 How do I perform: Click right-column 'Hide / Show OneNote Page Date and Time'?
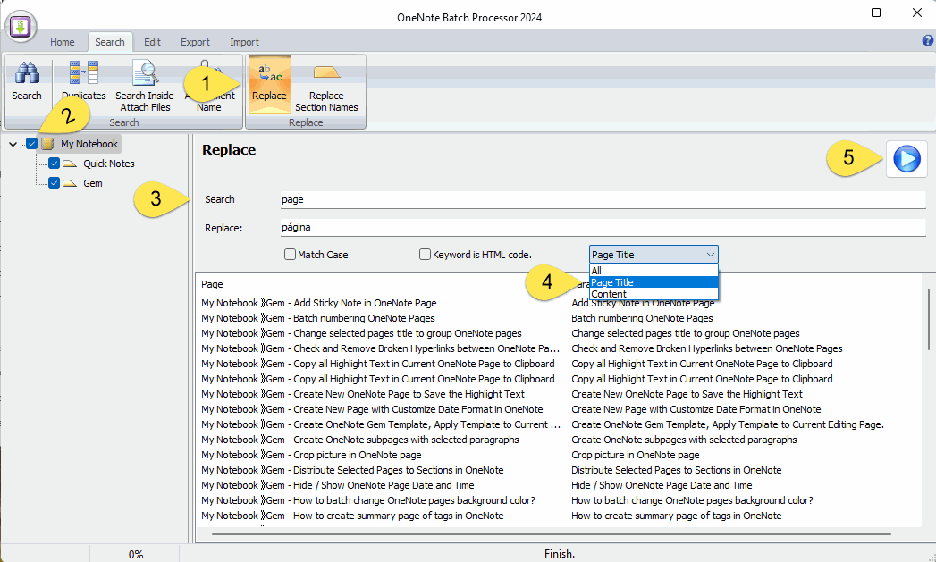662,486
